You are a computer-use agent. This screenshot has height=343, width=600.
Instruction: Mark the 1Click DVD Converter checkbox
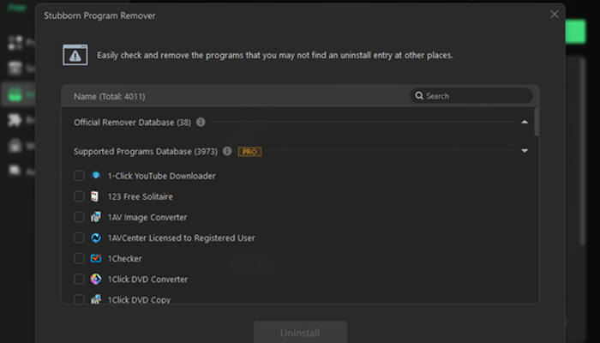click(79, 279)
